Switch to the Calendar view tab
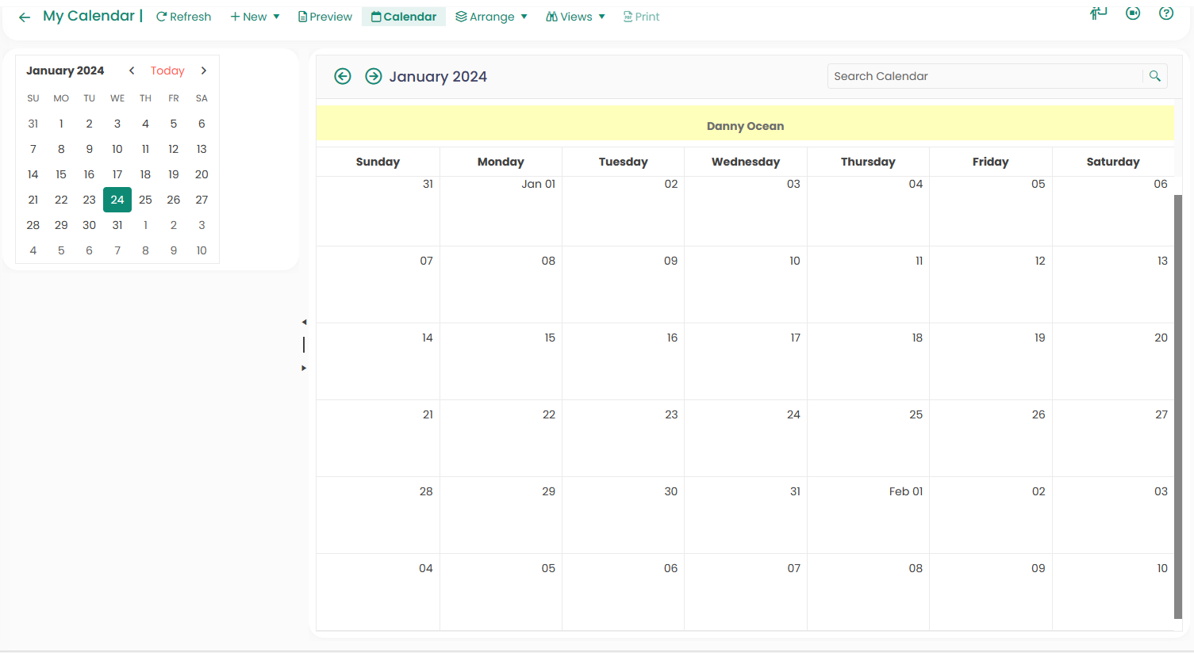The image size is (1194, 653). coord(404,17)
